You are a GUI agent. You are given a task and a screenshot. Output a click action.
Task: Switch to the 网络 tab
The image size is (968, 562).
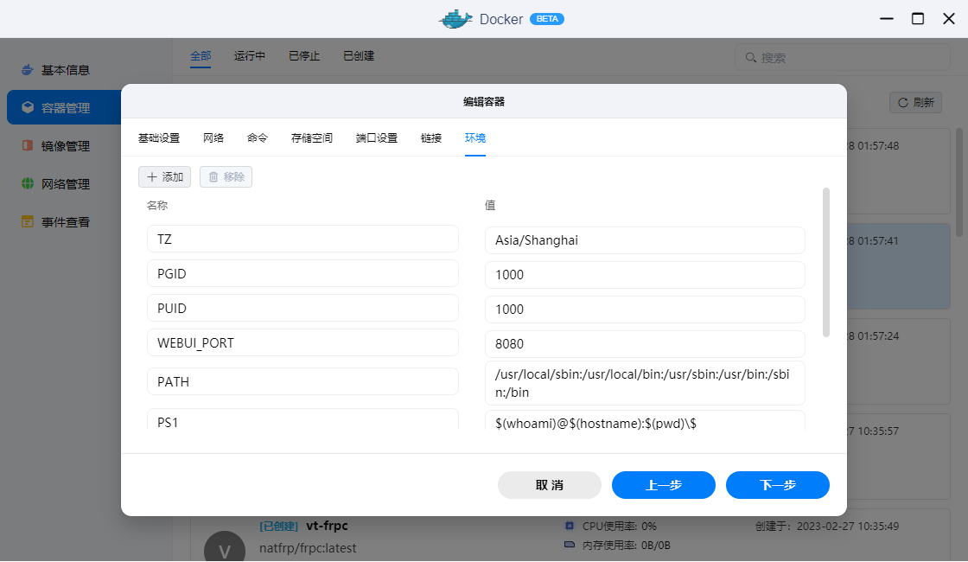213,138
